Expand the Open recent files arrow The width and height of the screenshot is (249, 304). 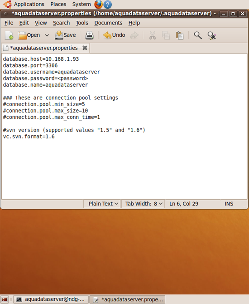[x=47, y=35]
